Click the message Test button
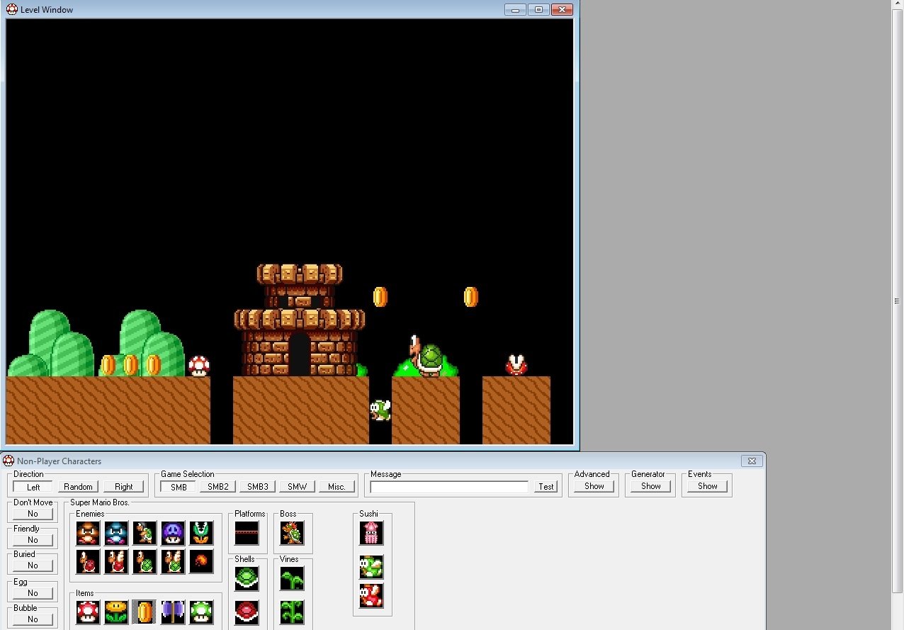The image size is (904, 630). (x=546, y=487)
